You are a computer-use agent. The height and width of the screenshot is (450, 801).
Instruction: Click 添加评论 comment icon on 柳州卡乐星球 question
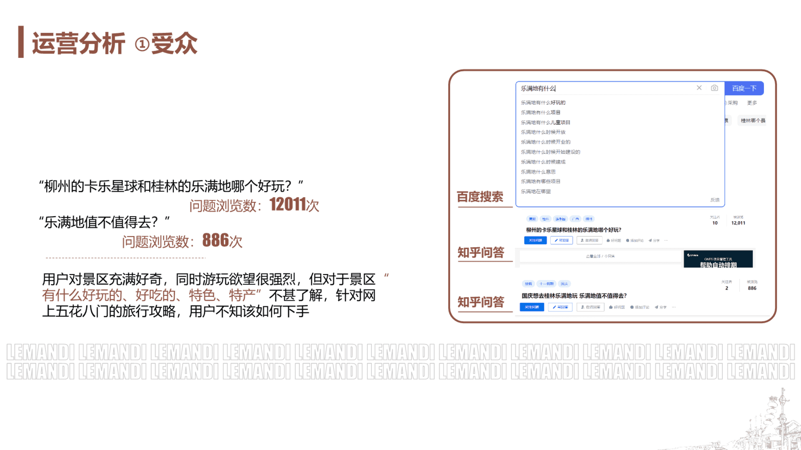(627, 240)
